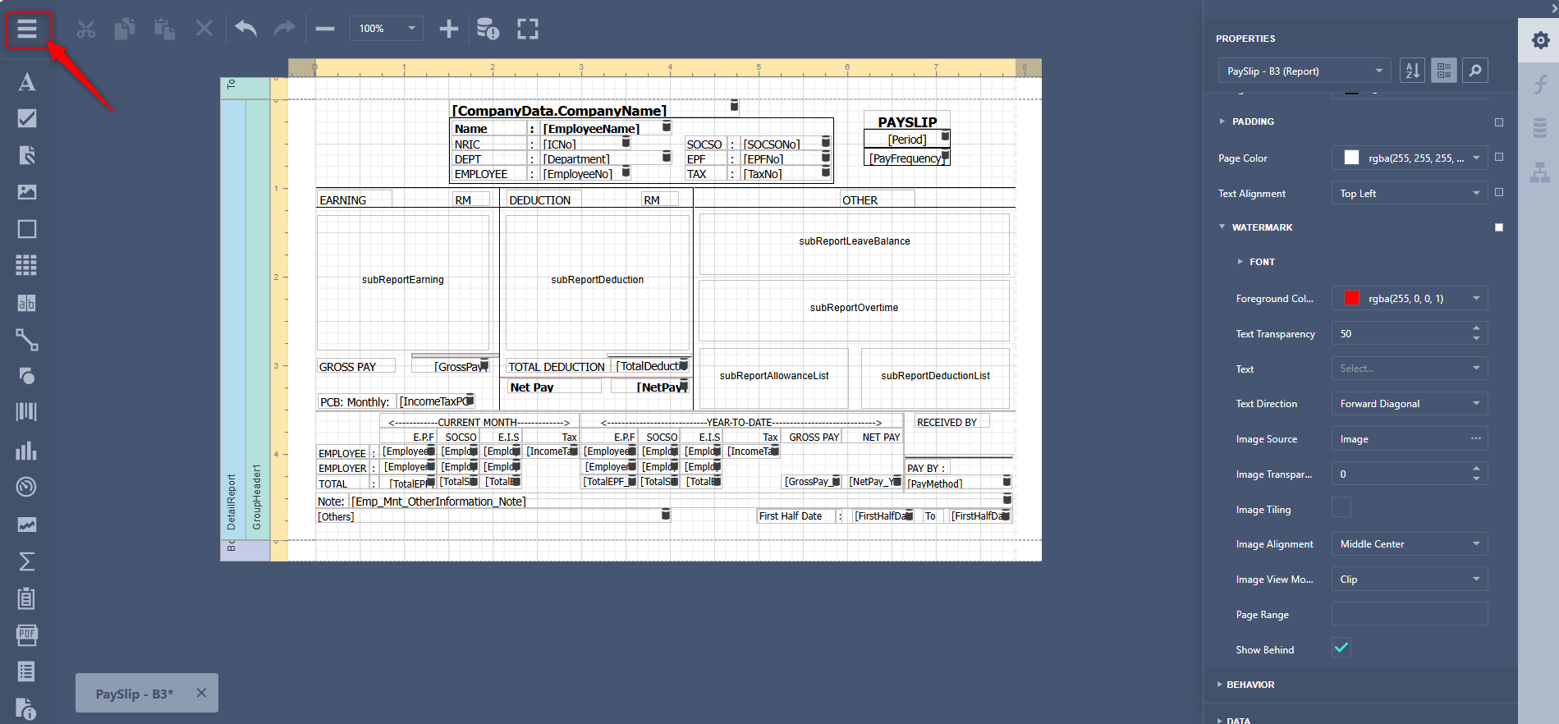The width and height of the screenshot is (1559, 724).
Task: Select the Subreport tool in toolbox
Action: click(x=27, y=598)
